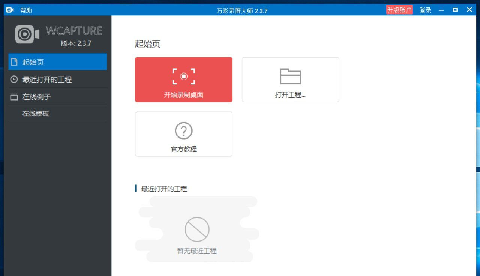The image size is (480, 276).
Task: Click the WCAPTURE camera logo
Action: [x=27, y=34]
